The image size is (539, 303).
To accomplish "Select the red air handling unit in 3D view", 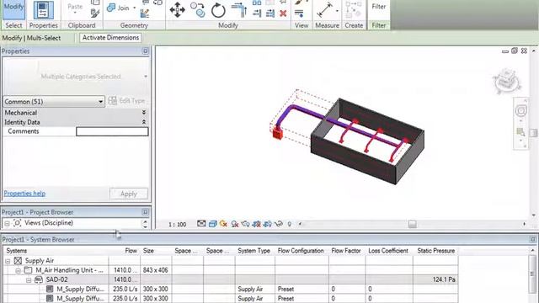I will (x=278, y=133).
